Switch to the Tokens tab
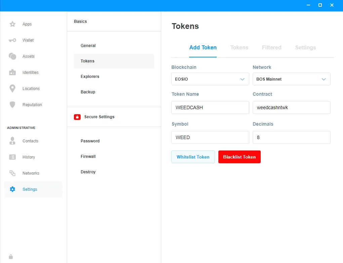Screen dimensions: 343x263 pos(239,47)
